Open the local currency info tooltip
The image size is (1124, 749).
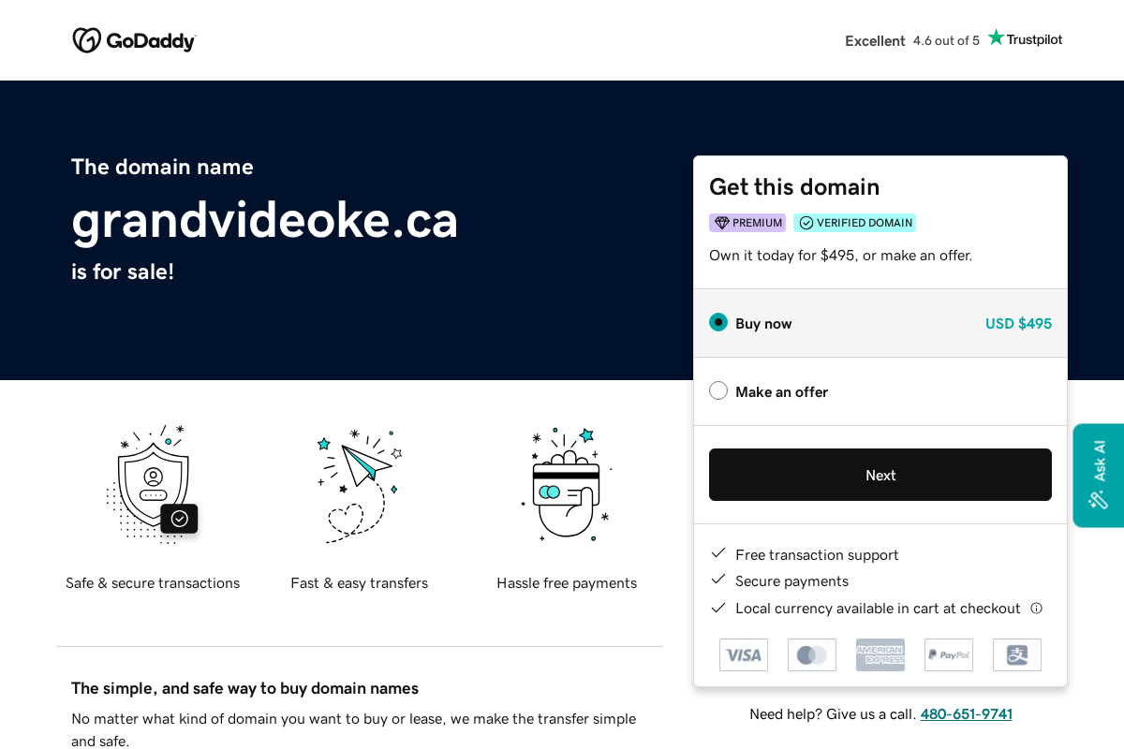[1036, 608]
